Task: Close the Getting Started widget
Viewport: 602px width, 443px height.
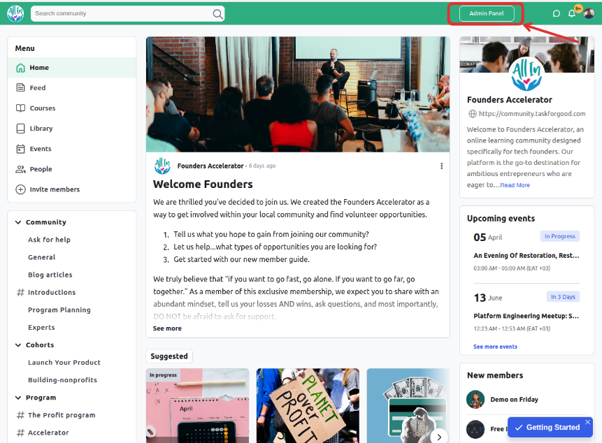Action: [587, 422]
